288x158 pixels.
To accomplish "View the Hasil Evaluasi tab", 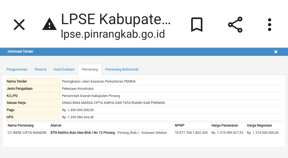I will [x=64, y=69].
